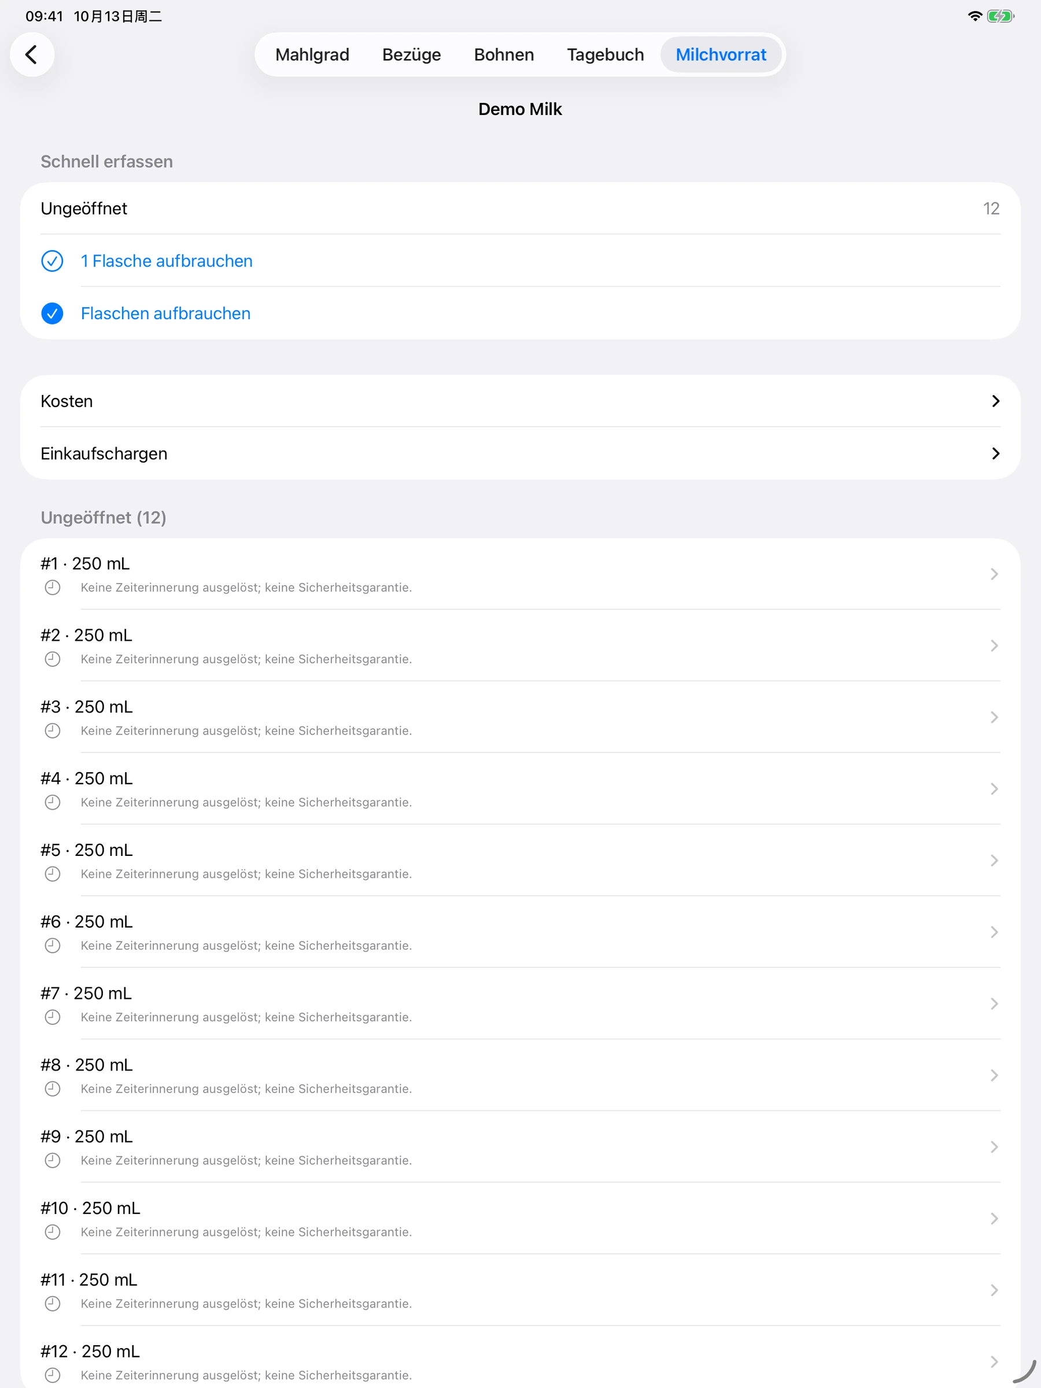Select row '#8 · 250 mL'

(x=520, y=1076)
